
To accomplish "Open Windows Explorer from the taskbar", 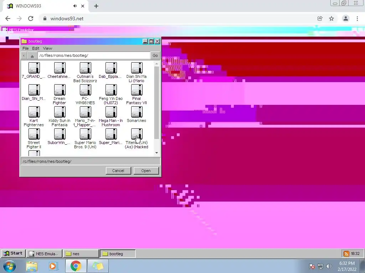I will click(32, 266).
